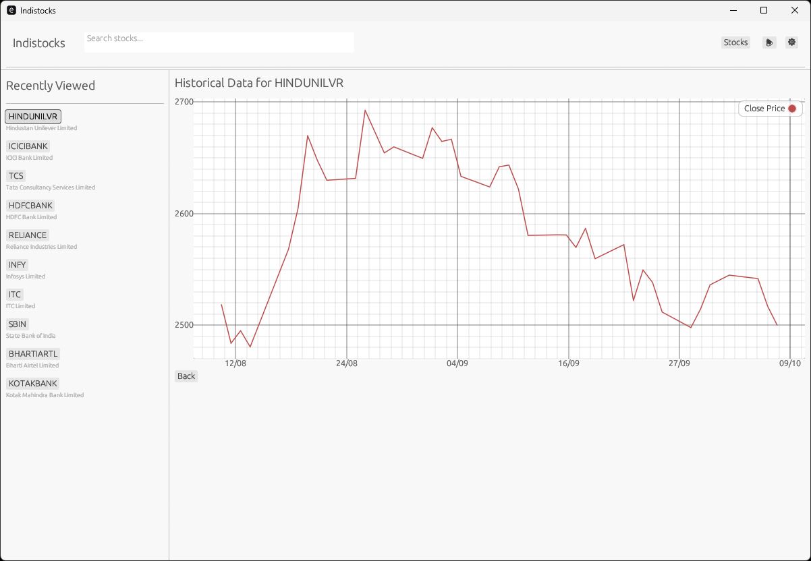Screen dimensions: 811x561
Task: Open RELIANCE Industries stock details
Action: pos(27,235)
